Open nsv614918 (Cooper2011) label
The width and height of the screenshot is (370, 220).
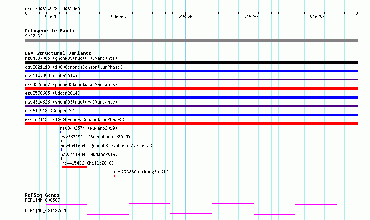(x=52, y=111)
